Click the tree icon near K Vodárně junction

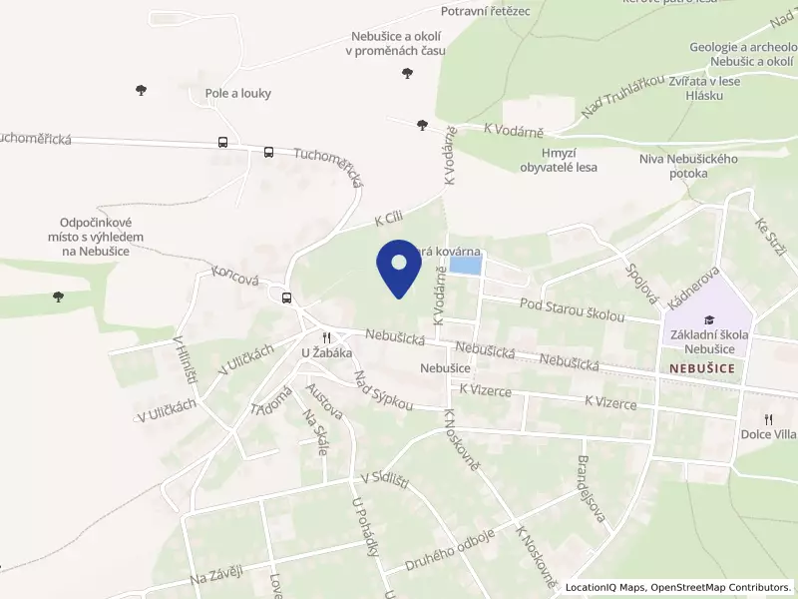[x=422, y=125]
